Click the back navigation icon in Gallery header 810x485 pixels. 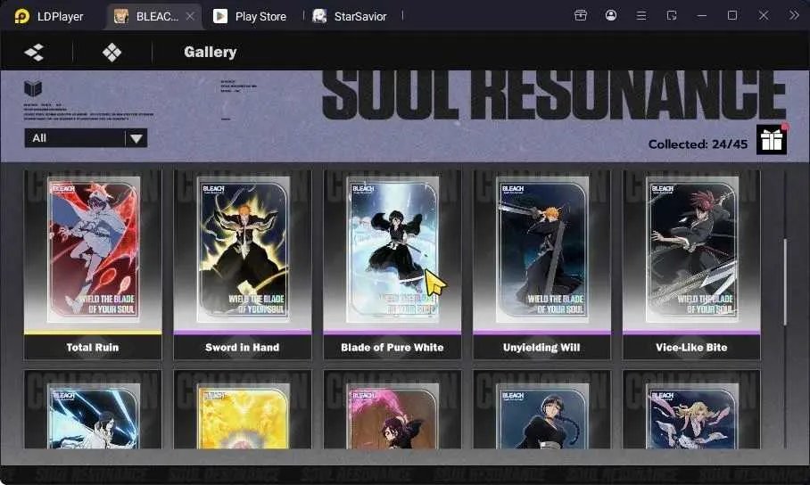pyautogui.click(x=34, y=53)
